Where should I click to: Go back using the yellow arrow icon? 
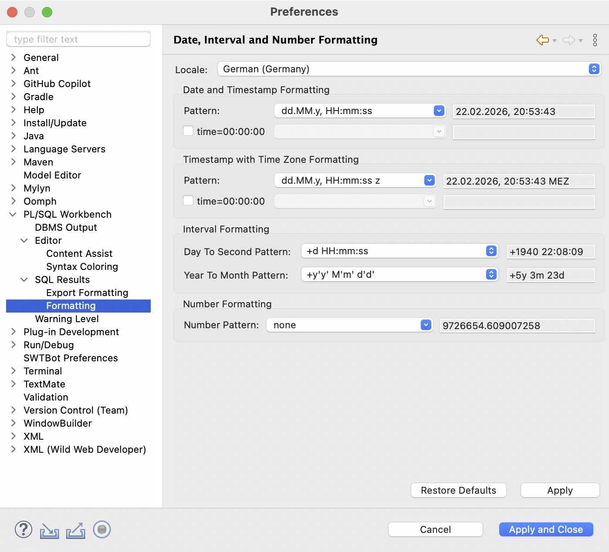[541, 40]
